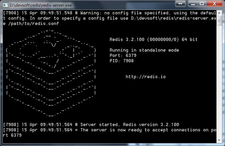Maximize the redis-server.exe console window
The width and height of the screenshot is (225, 146).
click(x=202, y=3)
